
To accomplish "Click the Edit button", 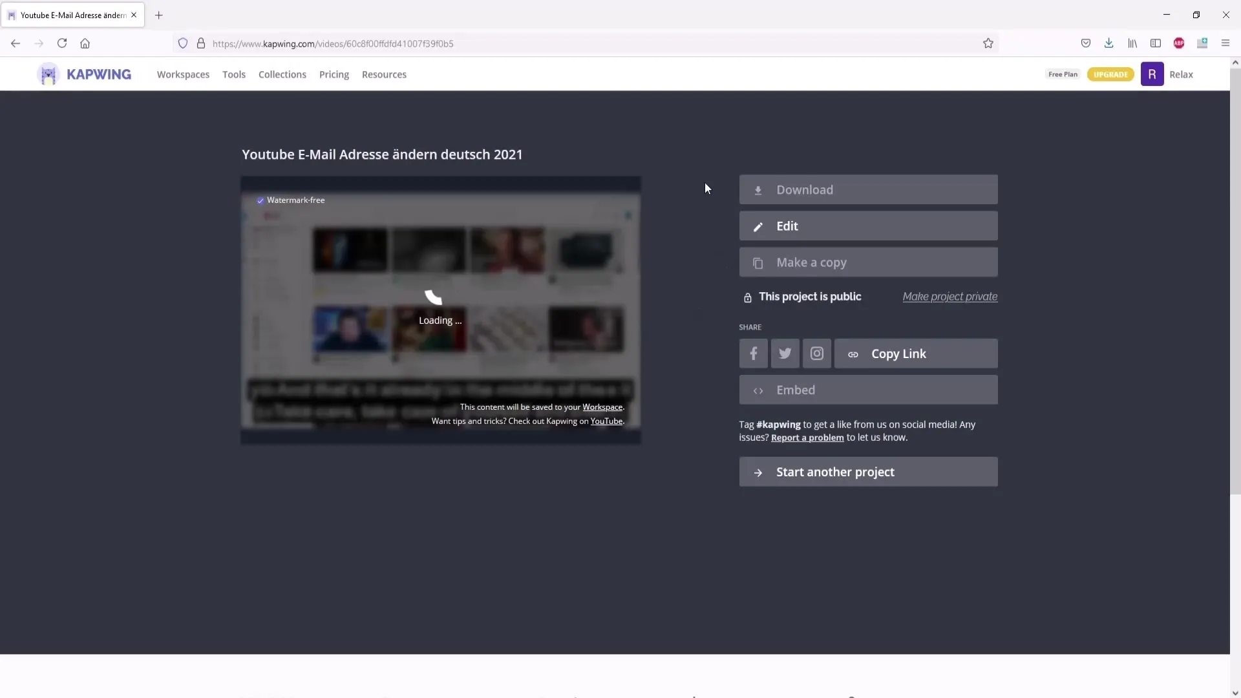I will pos(867,226).
